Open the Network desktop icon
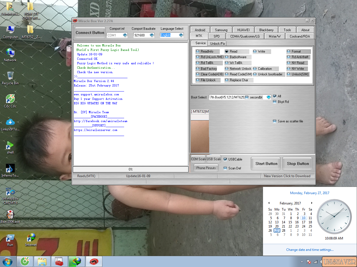The height and width of the screenshot is (267, 357). click(10, 55)
